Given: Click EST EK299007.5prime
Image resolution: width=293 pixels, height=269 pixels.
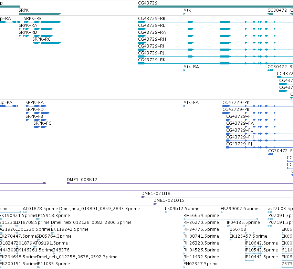Looking at the screenshot, I should [239, 209].
